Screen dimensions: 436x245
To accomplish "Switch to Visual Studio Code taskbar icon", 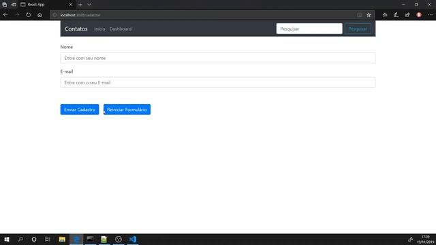I will [x=133, y=239].
